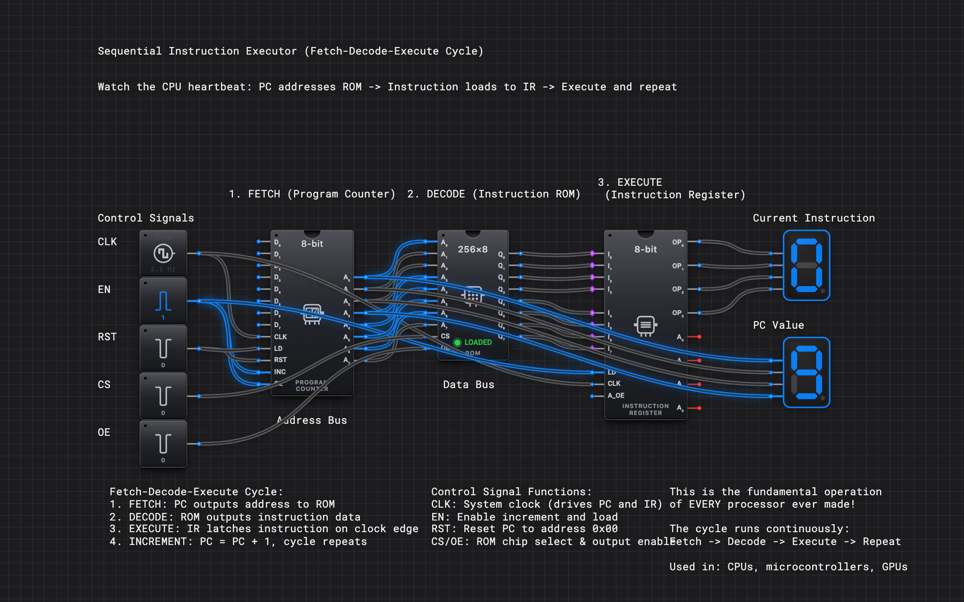Select the Current Instruction seven-segment display
964x602 pixels.
(807, 265)
